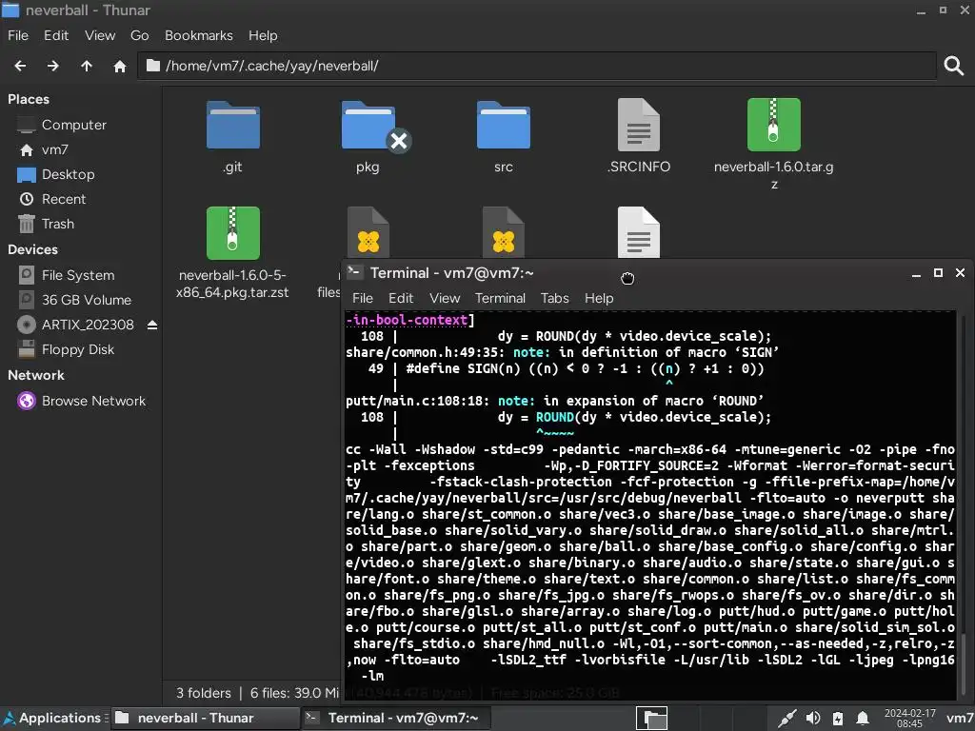Open Floppy Disk device
The width and height of the screenshot is (975, 731).
tap(78, 349)
